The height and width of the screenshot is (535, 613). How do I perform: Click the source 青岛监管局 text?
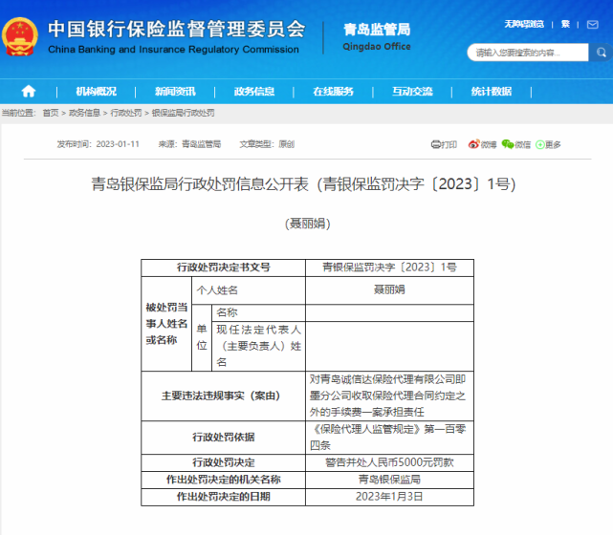coord(202,144)
